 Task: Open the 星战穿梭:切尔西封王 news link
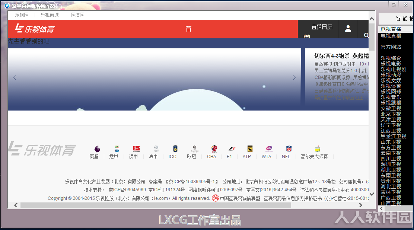point(335,64)
